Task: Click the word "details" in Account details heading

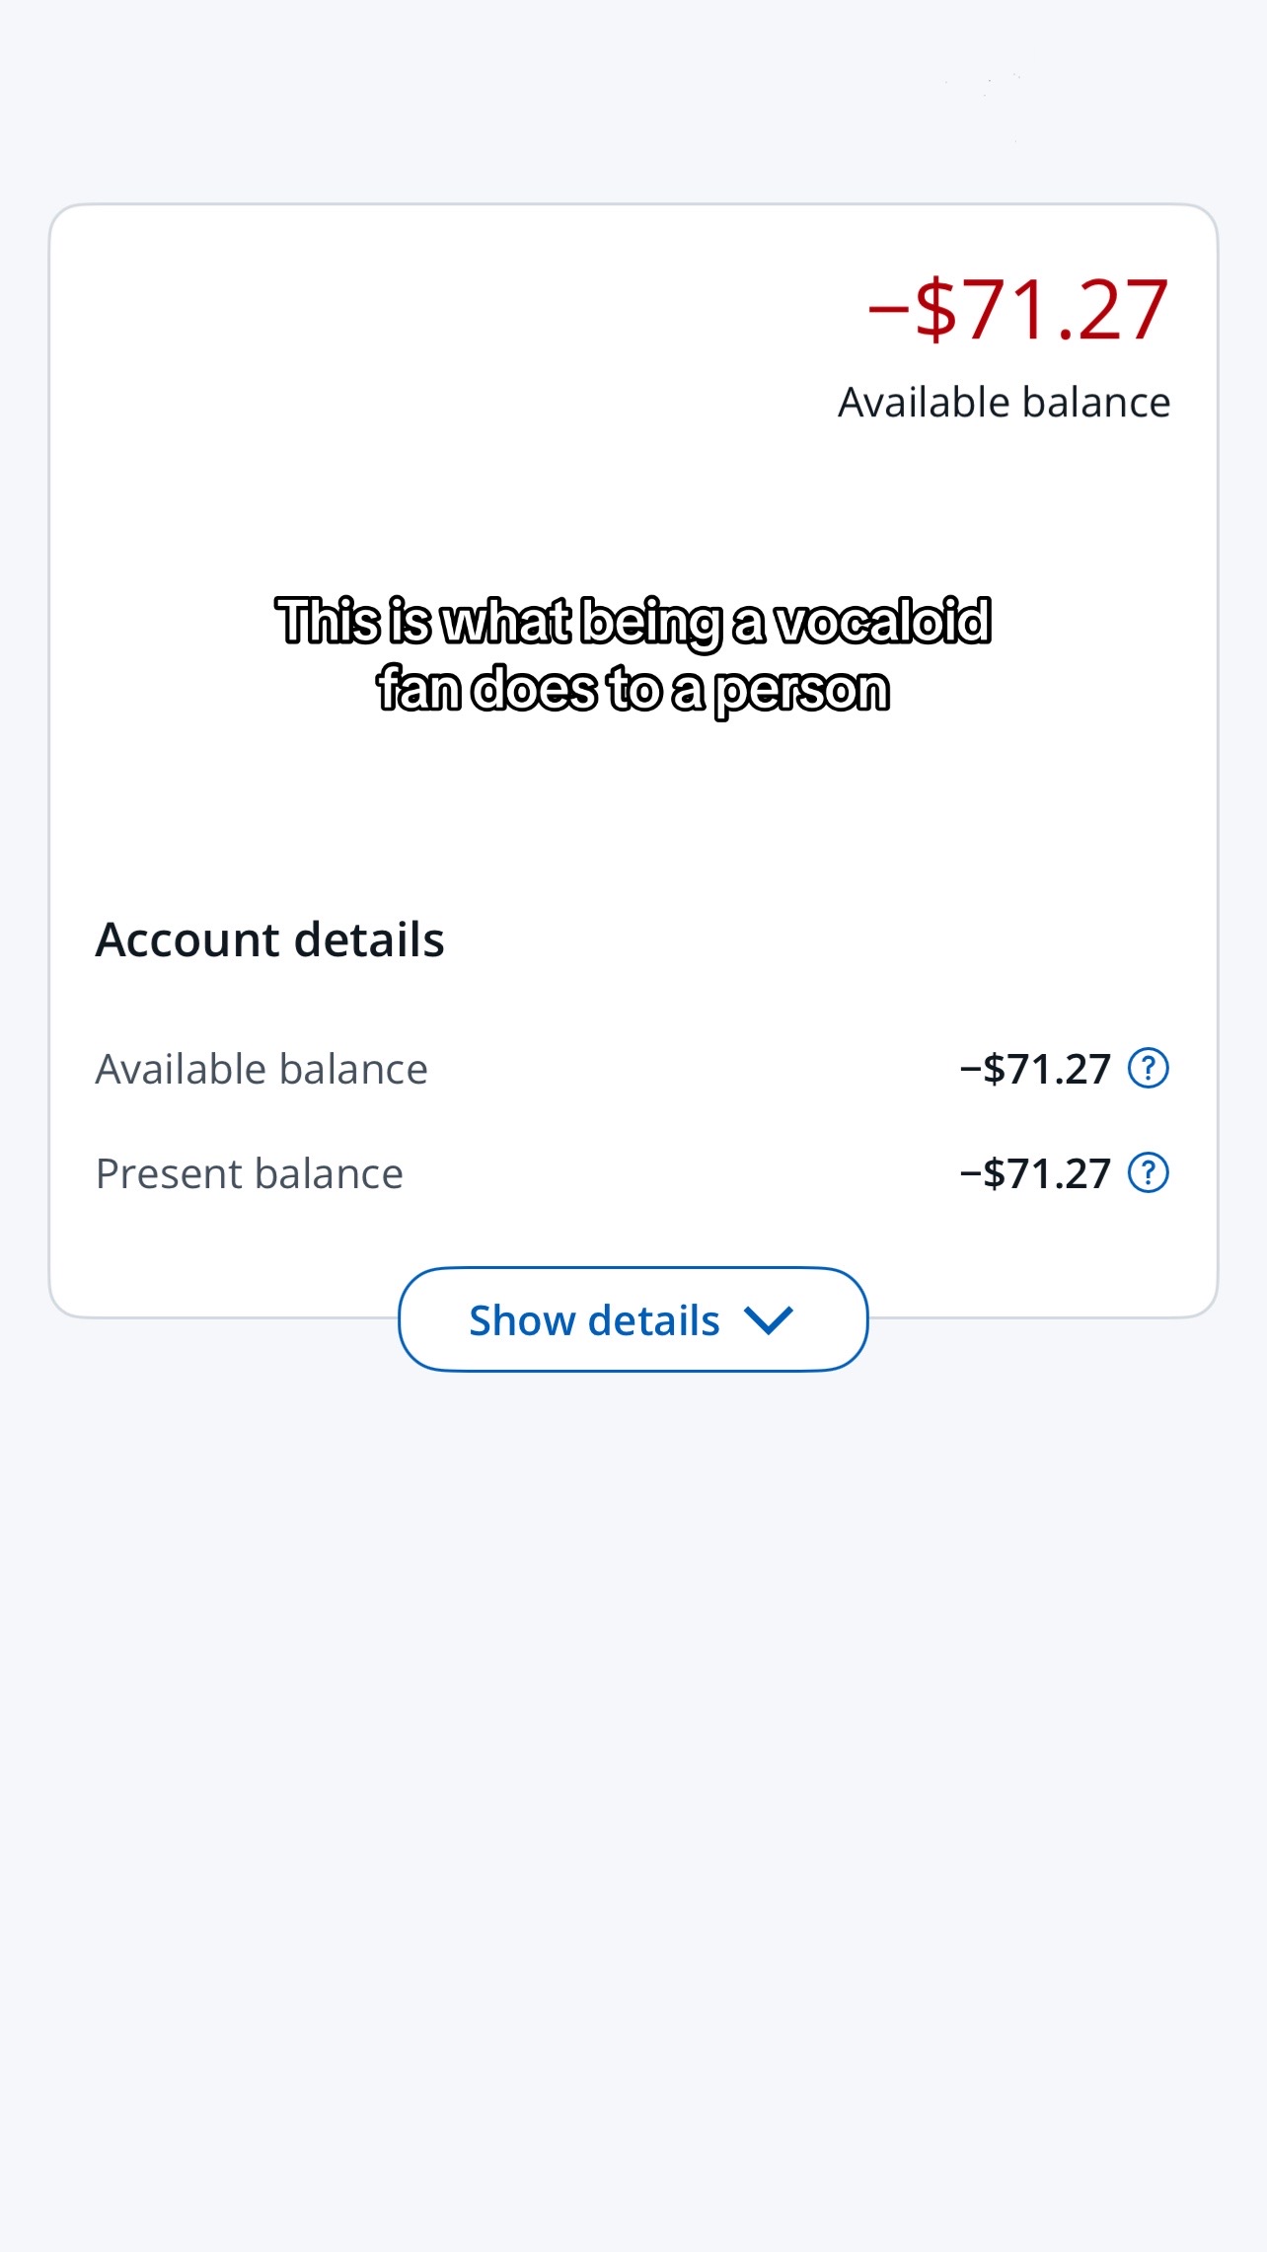Action: (x=370, y=938)
